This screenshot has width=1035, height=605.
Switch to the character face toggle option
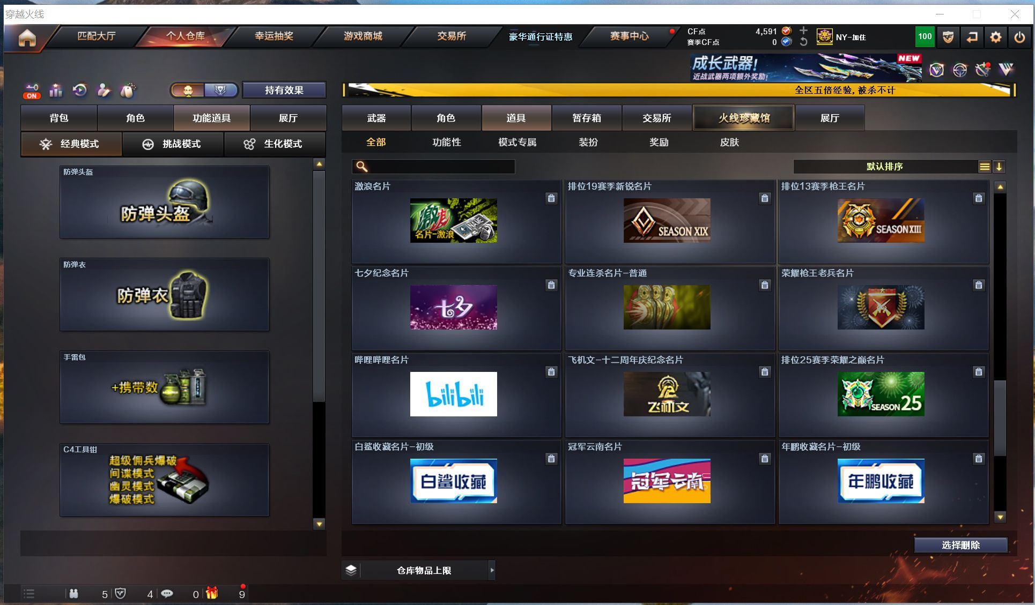pyautogui.click(x=188, y=90)
